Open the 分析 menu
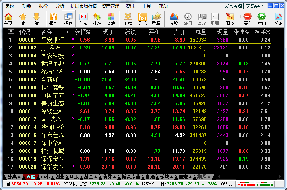 [x=60, y=6]
